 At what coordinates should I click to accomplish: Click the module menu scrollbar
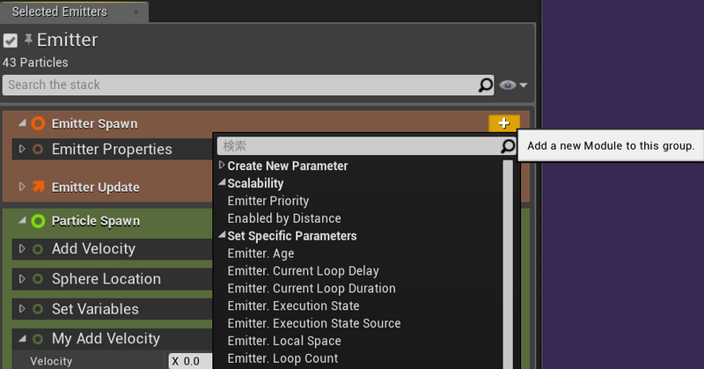tap(508, 264)
